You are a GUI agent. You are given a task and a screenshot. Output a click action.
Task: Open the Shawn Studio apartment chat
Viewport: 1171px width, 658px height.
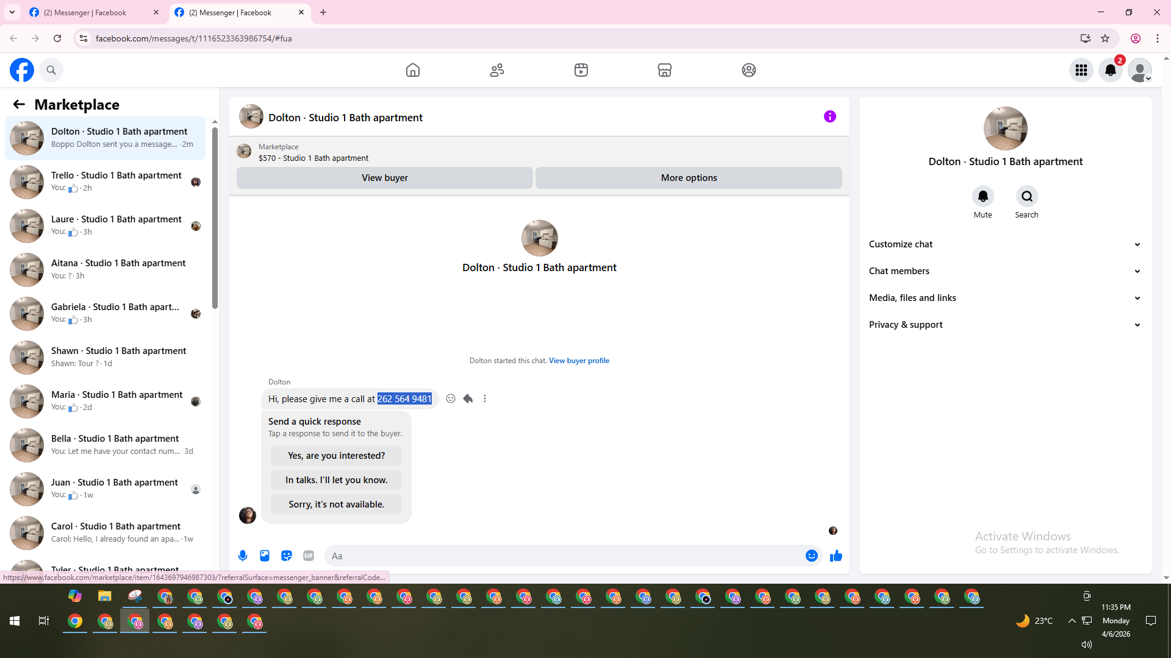[106, 357]
